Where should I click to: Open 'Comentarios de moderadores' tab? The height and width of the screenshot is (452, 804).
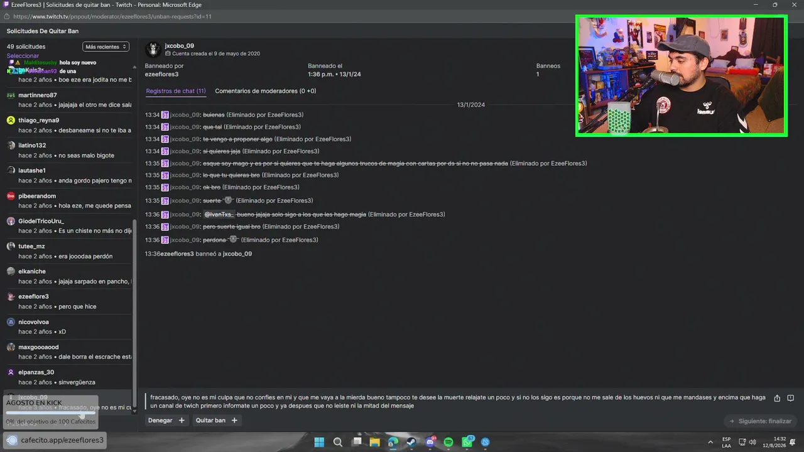pyautogui.click(x=266, y=91)
